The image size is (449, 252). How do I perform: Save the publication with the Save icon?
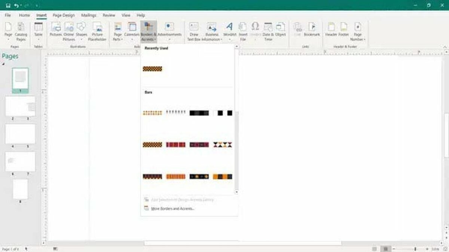tap(8, 5)
